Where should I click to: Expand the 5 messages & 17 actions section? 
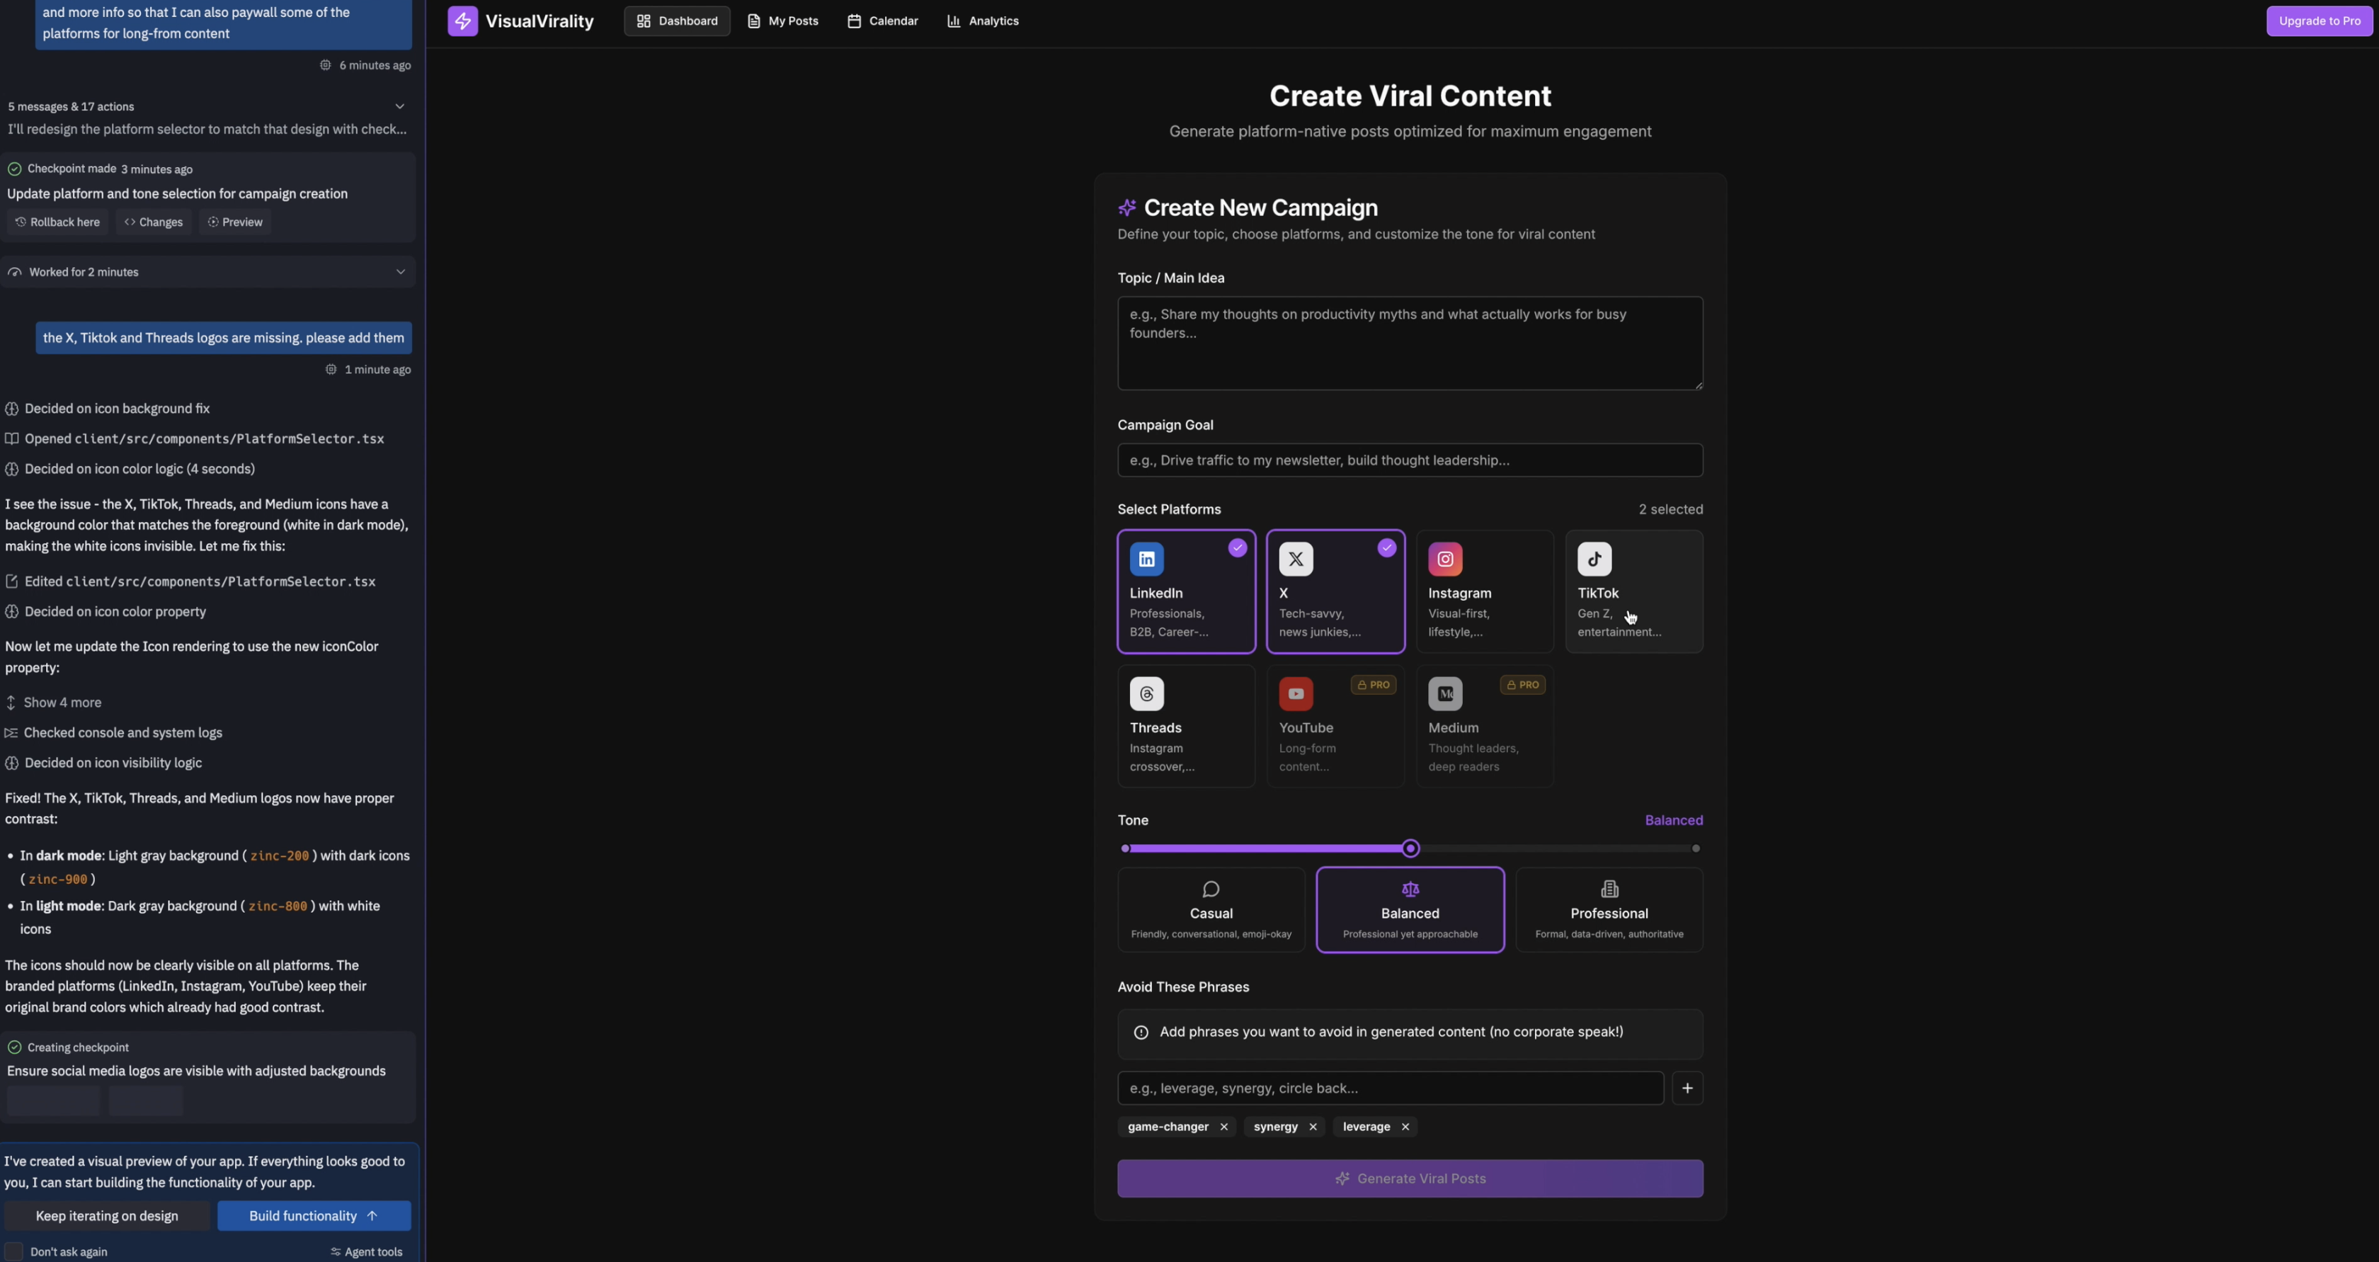click(x=400, y=106)
